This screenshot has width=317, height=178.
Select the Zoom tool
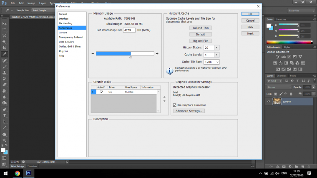pyautogui.click(x=4, y=140)
